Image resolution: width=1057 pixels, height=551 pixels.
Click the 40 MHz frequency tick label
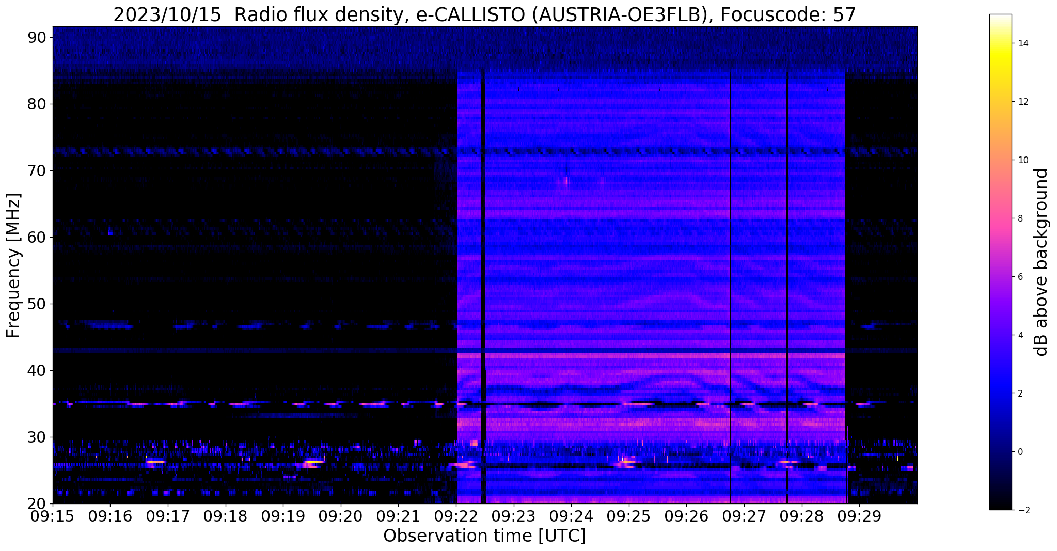point(38,370)
